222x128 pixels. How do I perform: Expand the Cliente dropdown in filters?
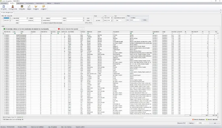83,18
